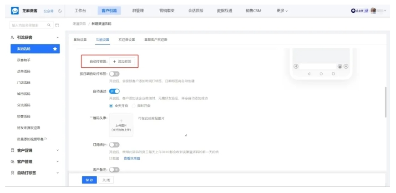
Task: Toggle dark mode with the moon icon
Action: coord(60,11)
